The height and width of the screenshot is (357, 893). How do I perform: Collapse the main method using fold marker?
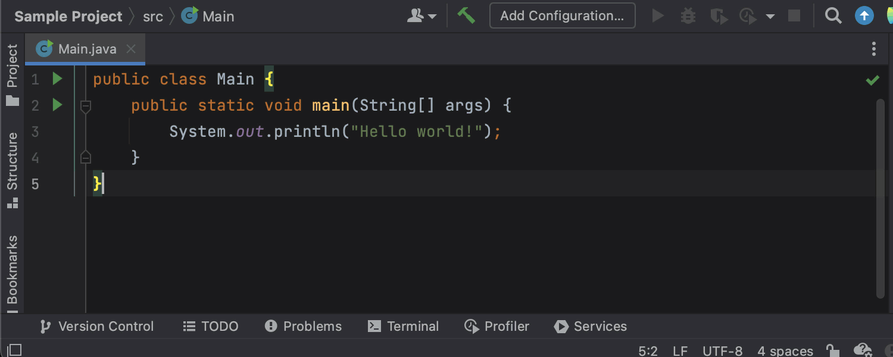click(x=85, y=107)
